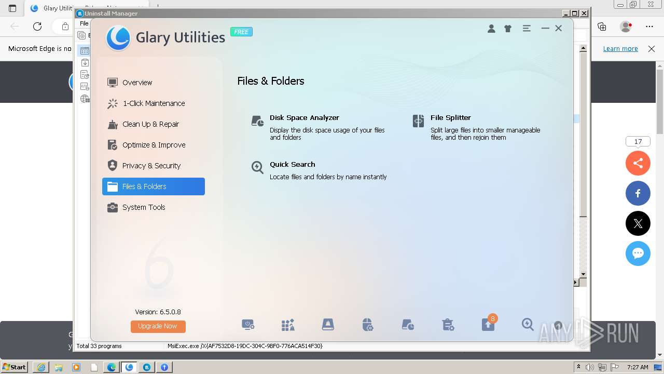
Task: Click download-arrow icon in Uninstall Manager sidebar
Action: coord(85,63)
